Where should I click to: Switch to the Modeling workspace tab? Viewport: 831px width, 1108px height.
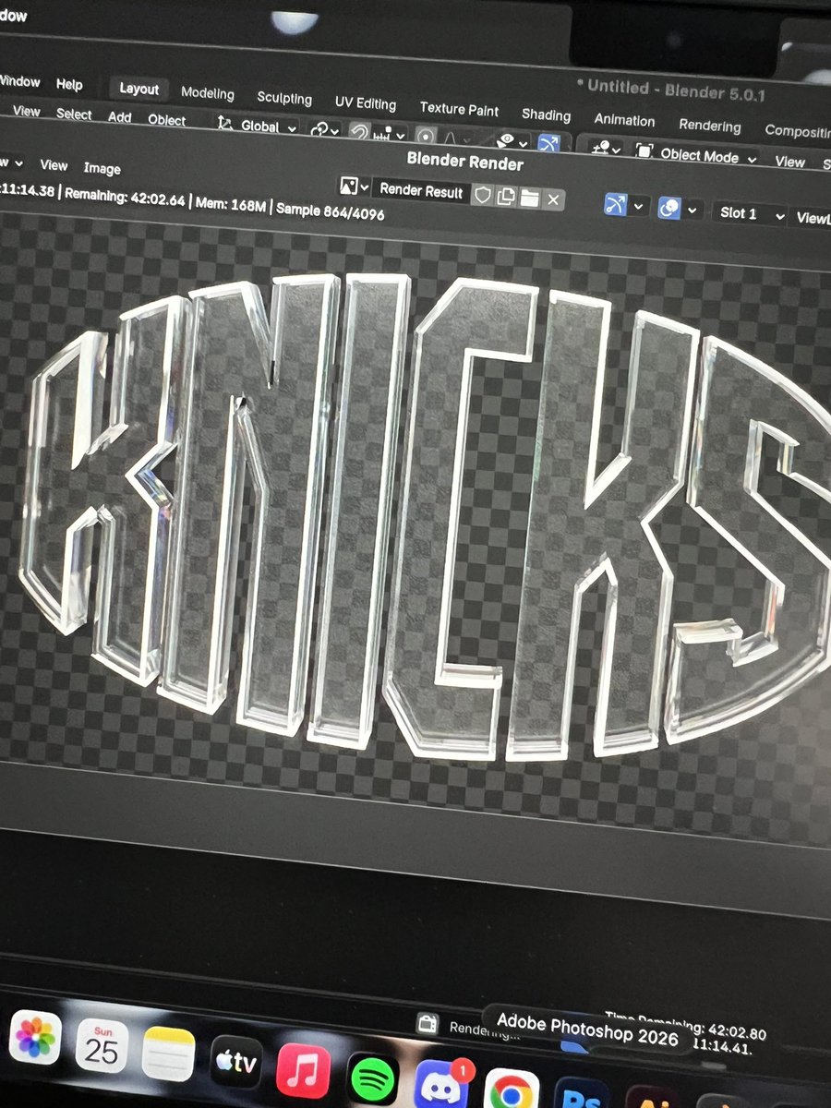[x=208, y=93]
